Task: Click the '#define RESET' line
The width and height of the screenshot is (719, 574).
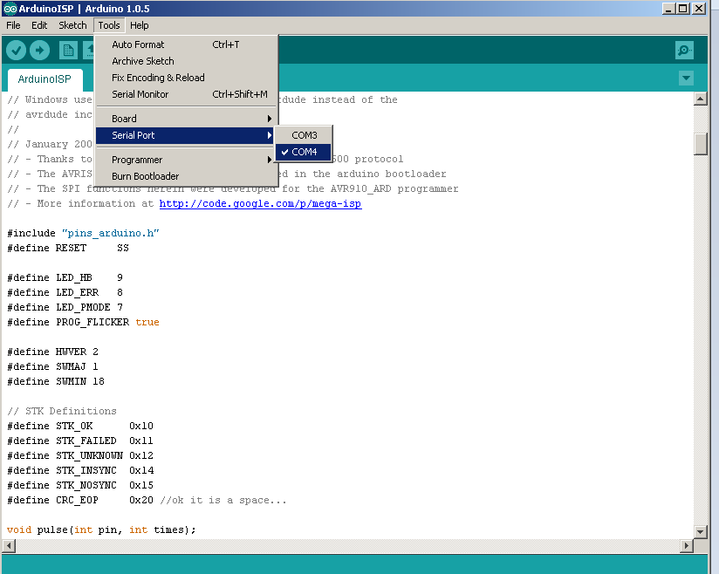Action: (x=68, y=248)
